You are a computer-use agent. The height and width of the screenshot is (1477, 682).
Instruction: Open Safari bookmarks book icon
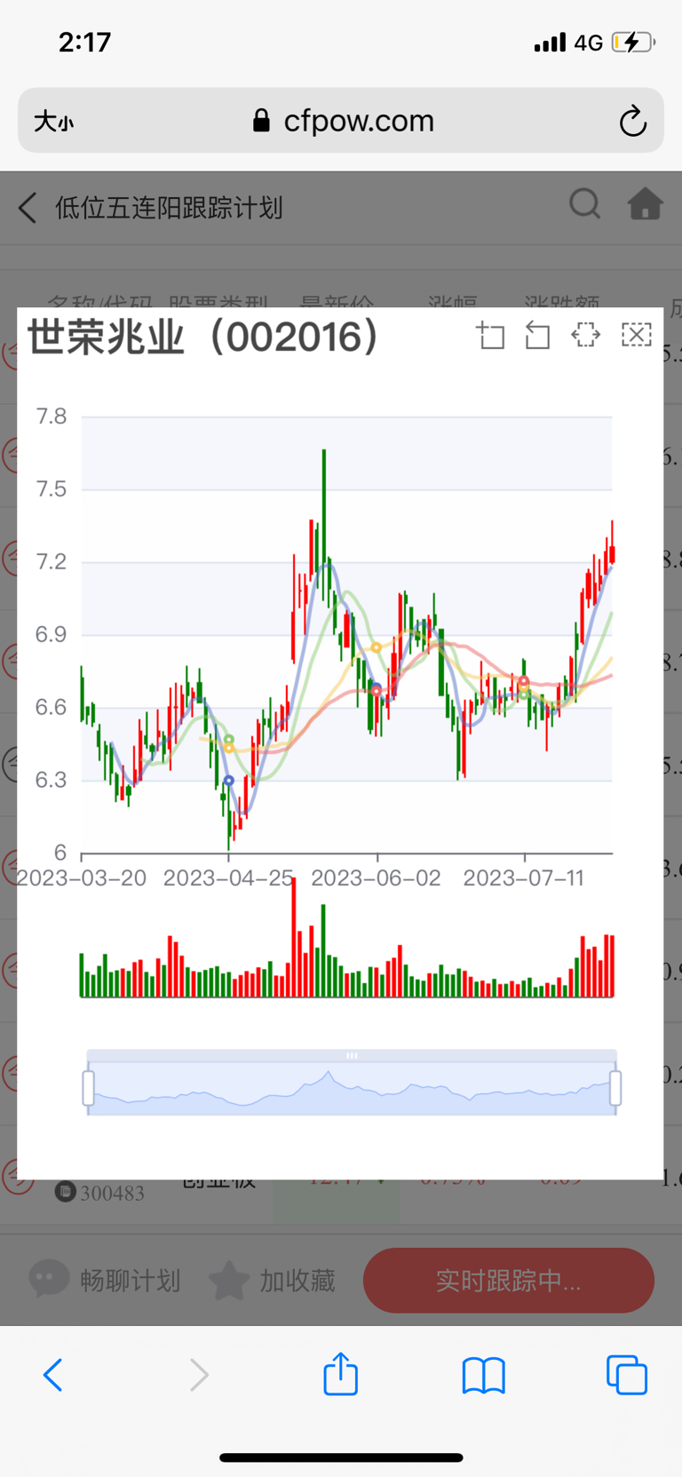point(484,1375)
